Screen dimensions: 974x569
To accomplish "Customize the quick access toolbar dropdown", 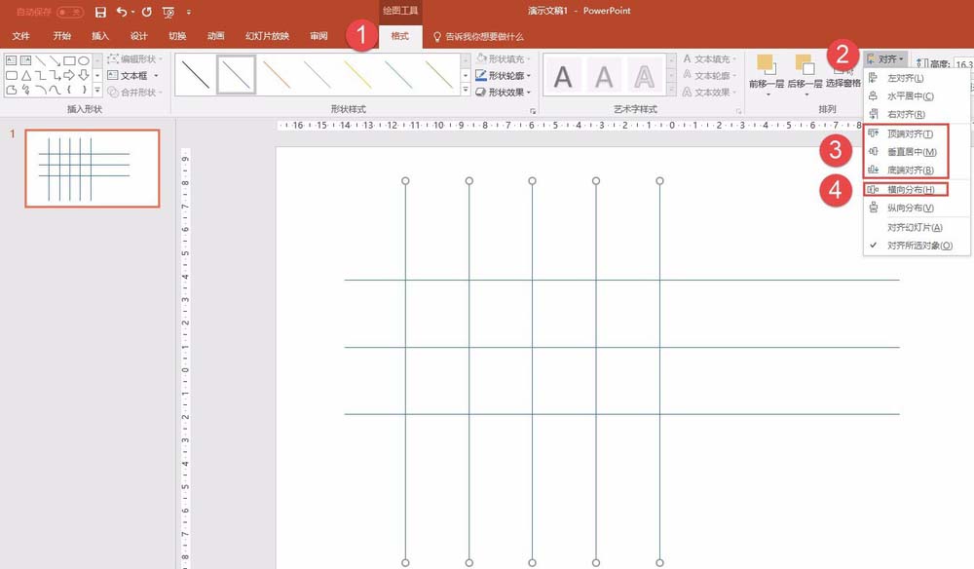I will click(x=188, y=12).
